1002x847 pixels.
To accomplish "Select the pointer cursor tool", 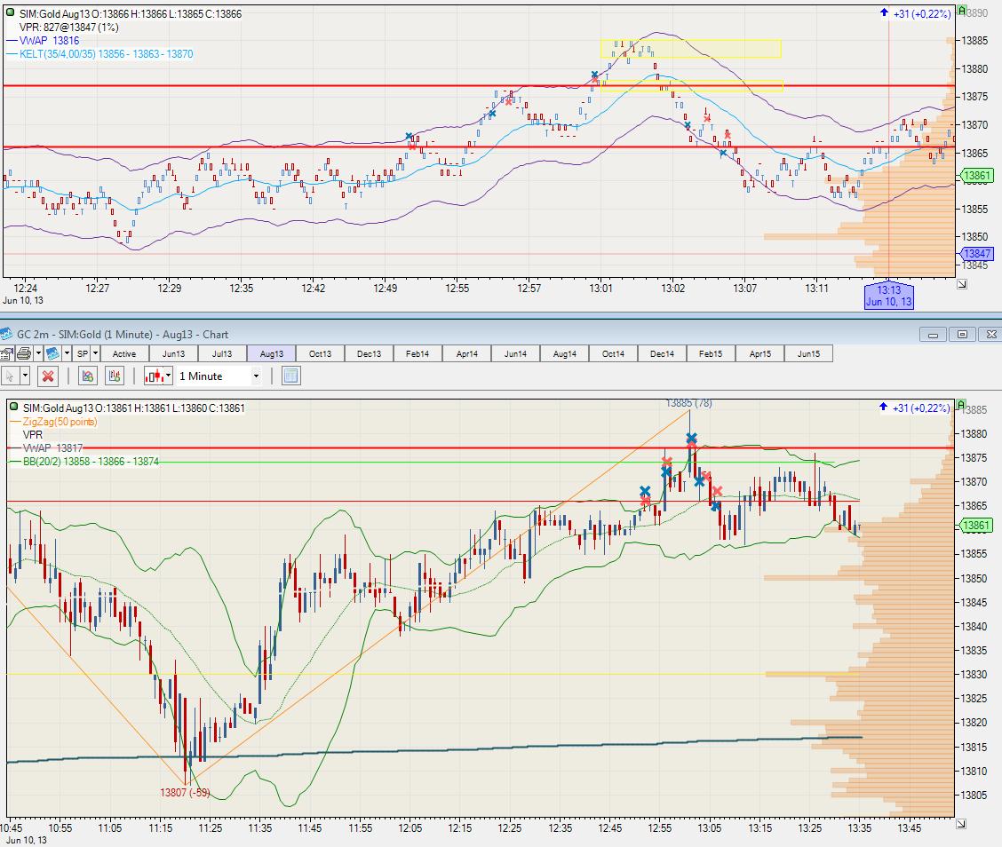I will 11,376.
